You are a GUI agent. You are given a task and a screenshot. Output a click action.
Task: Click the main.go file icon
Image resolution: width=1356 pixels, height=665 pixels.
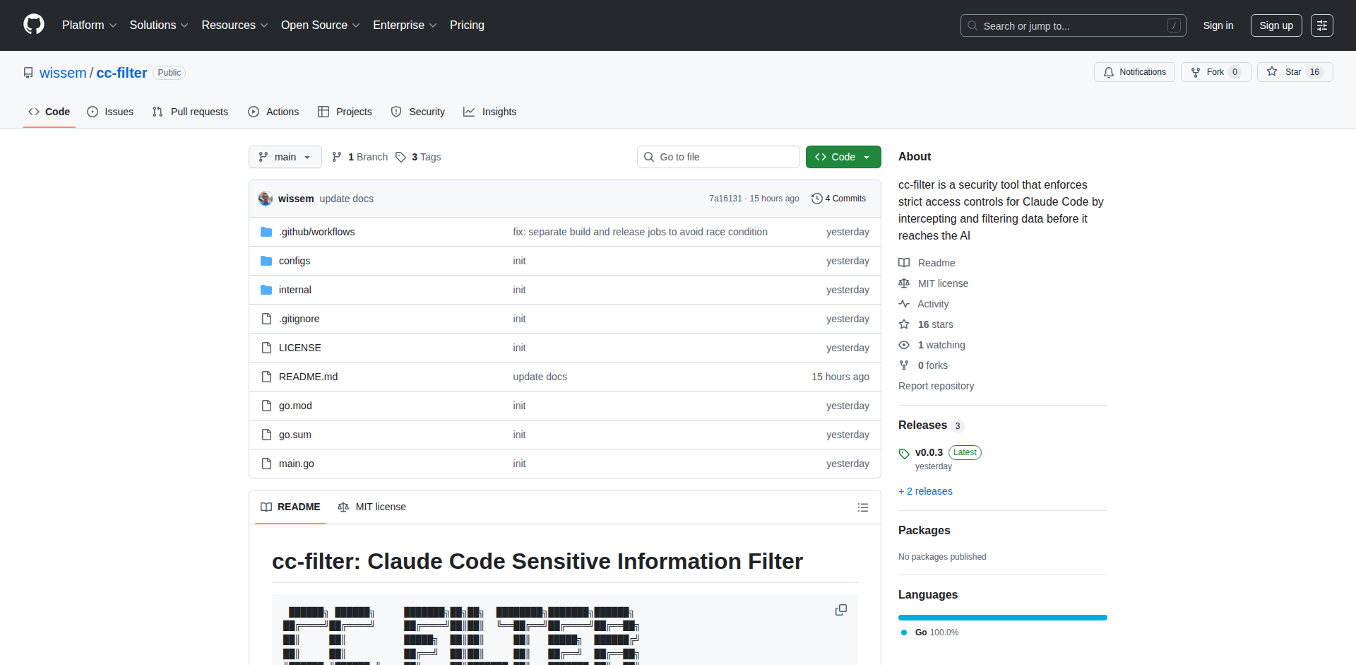(266, 464)
